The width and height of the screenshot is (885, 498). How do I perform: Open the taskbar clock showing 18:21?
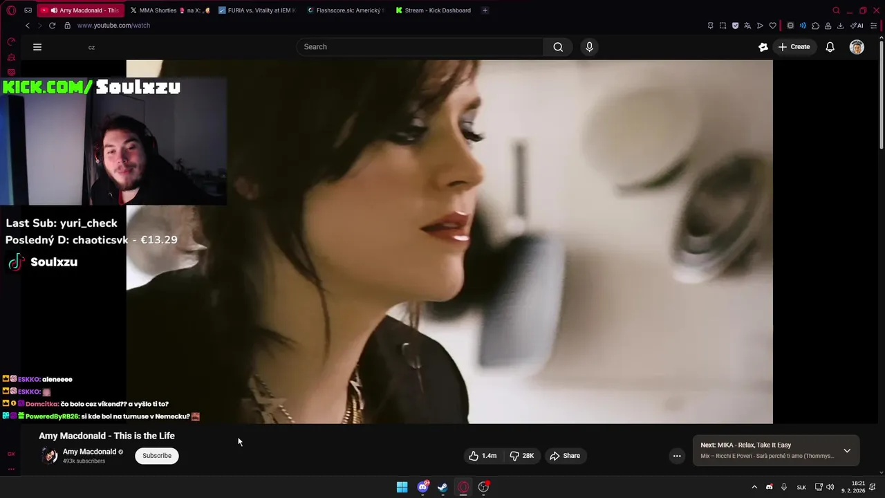point(854,487)
